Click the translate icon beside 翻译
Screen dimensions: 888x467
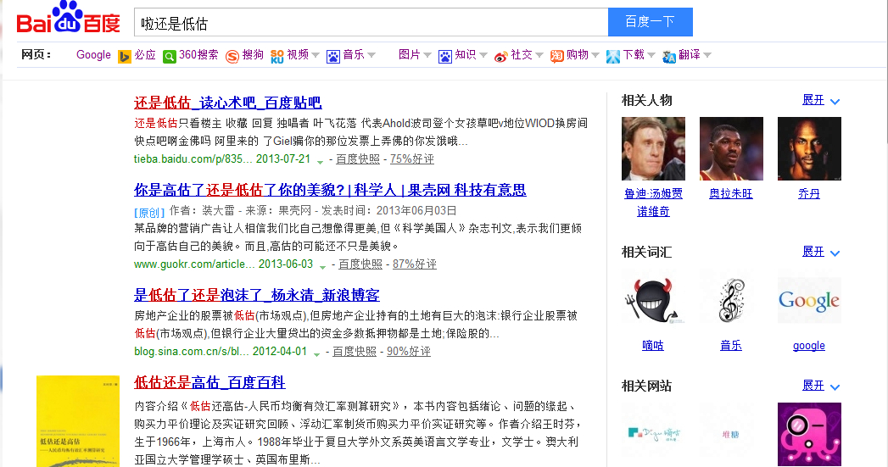(x=669, y=56)
